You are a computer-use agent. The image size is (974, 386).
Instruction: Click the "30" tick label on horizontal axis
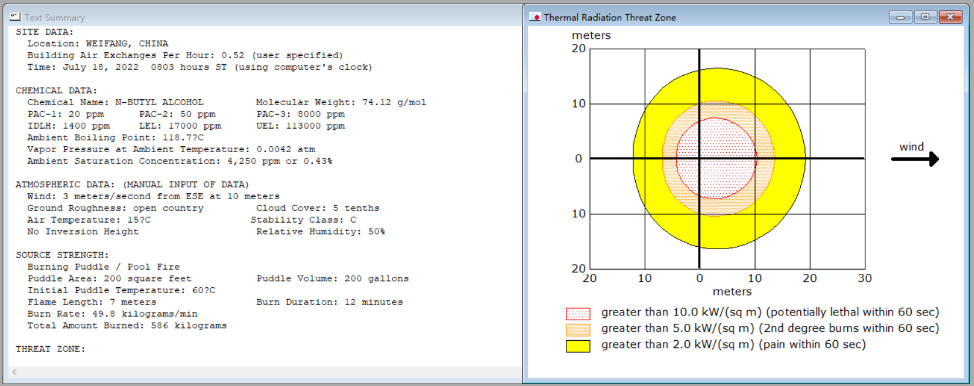pos(864,278)
